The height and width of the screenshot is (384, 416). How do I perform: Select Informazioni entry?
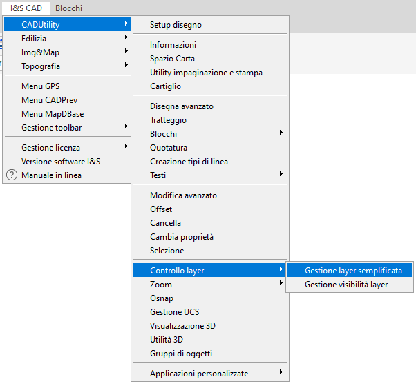210,45
